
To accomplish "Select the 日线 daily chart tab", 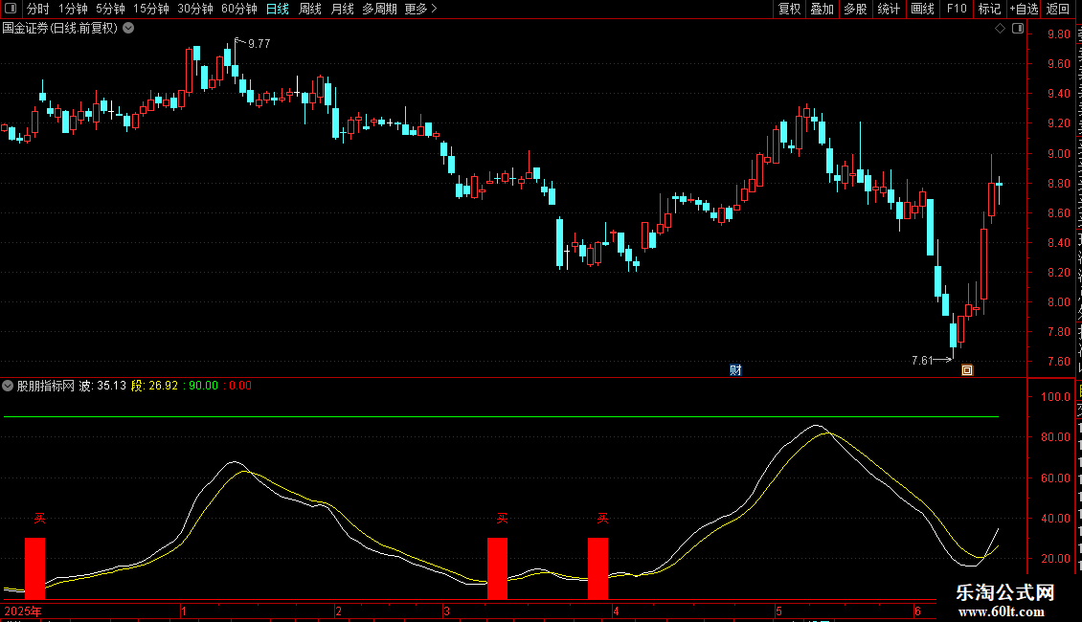I will (278, 9).
